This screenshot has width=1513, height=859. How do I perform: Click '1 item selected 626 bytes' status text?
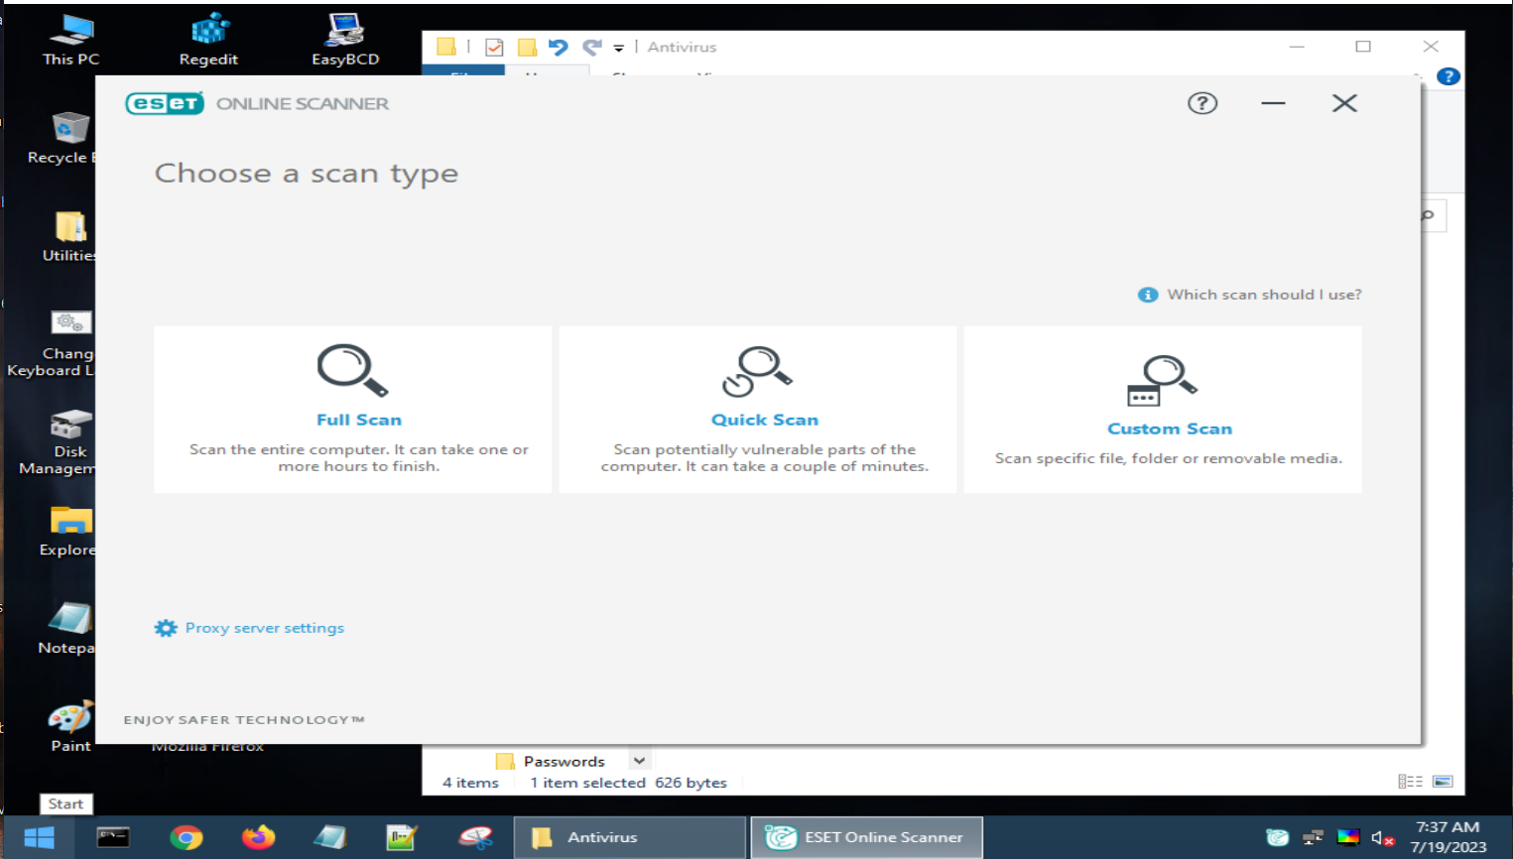coord(628,783)
